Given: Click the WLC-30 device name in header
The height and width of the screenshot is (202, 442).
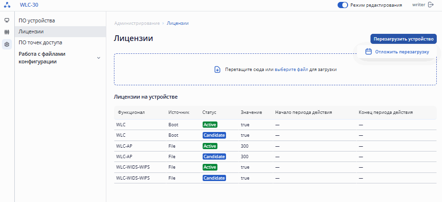Looking at the screenshot, I should pos(29,5).
